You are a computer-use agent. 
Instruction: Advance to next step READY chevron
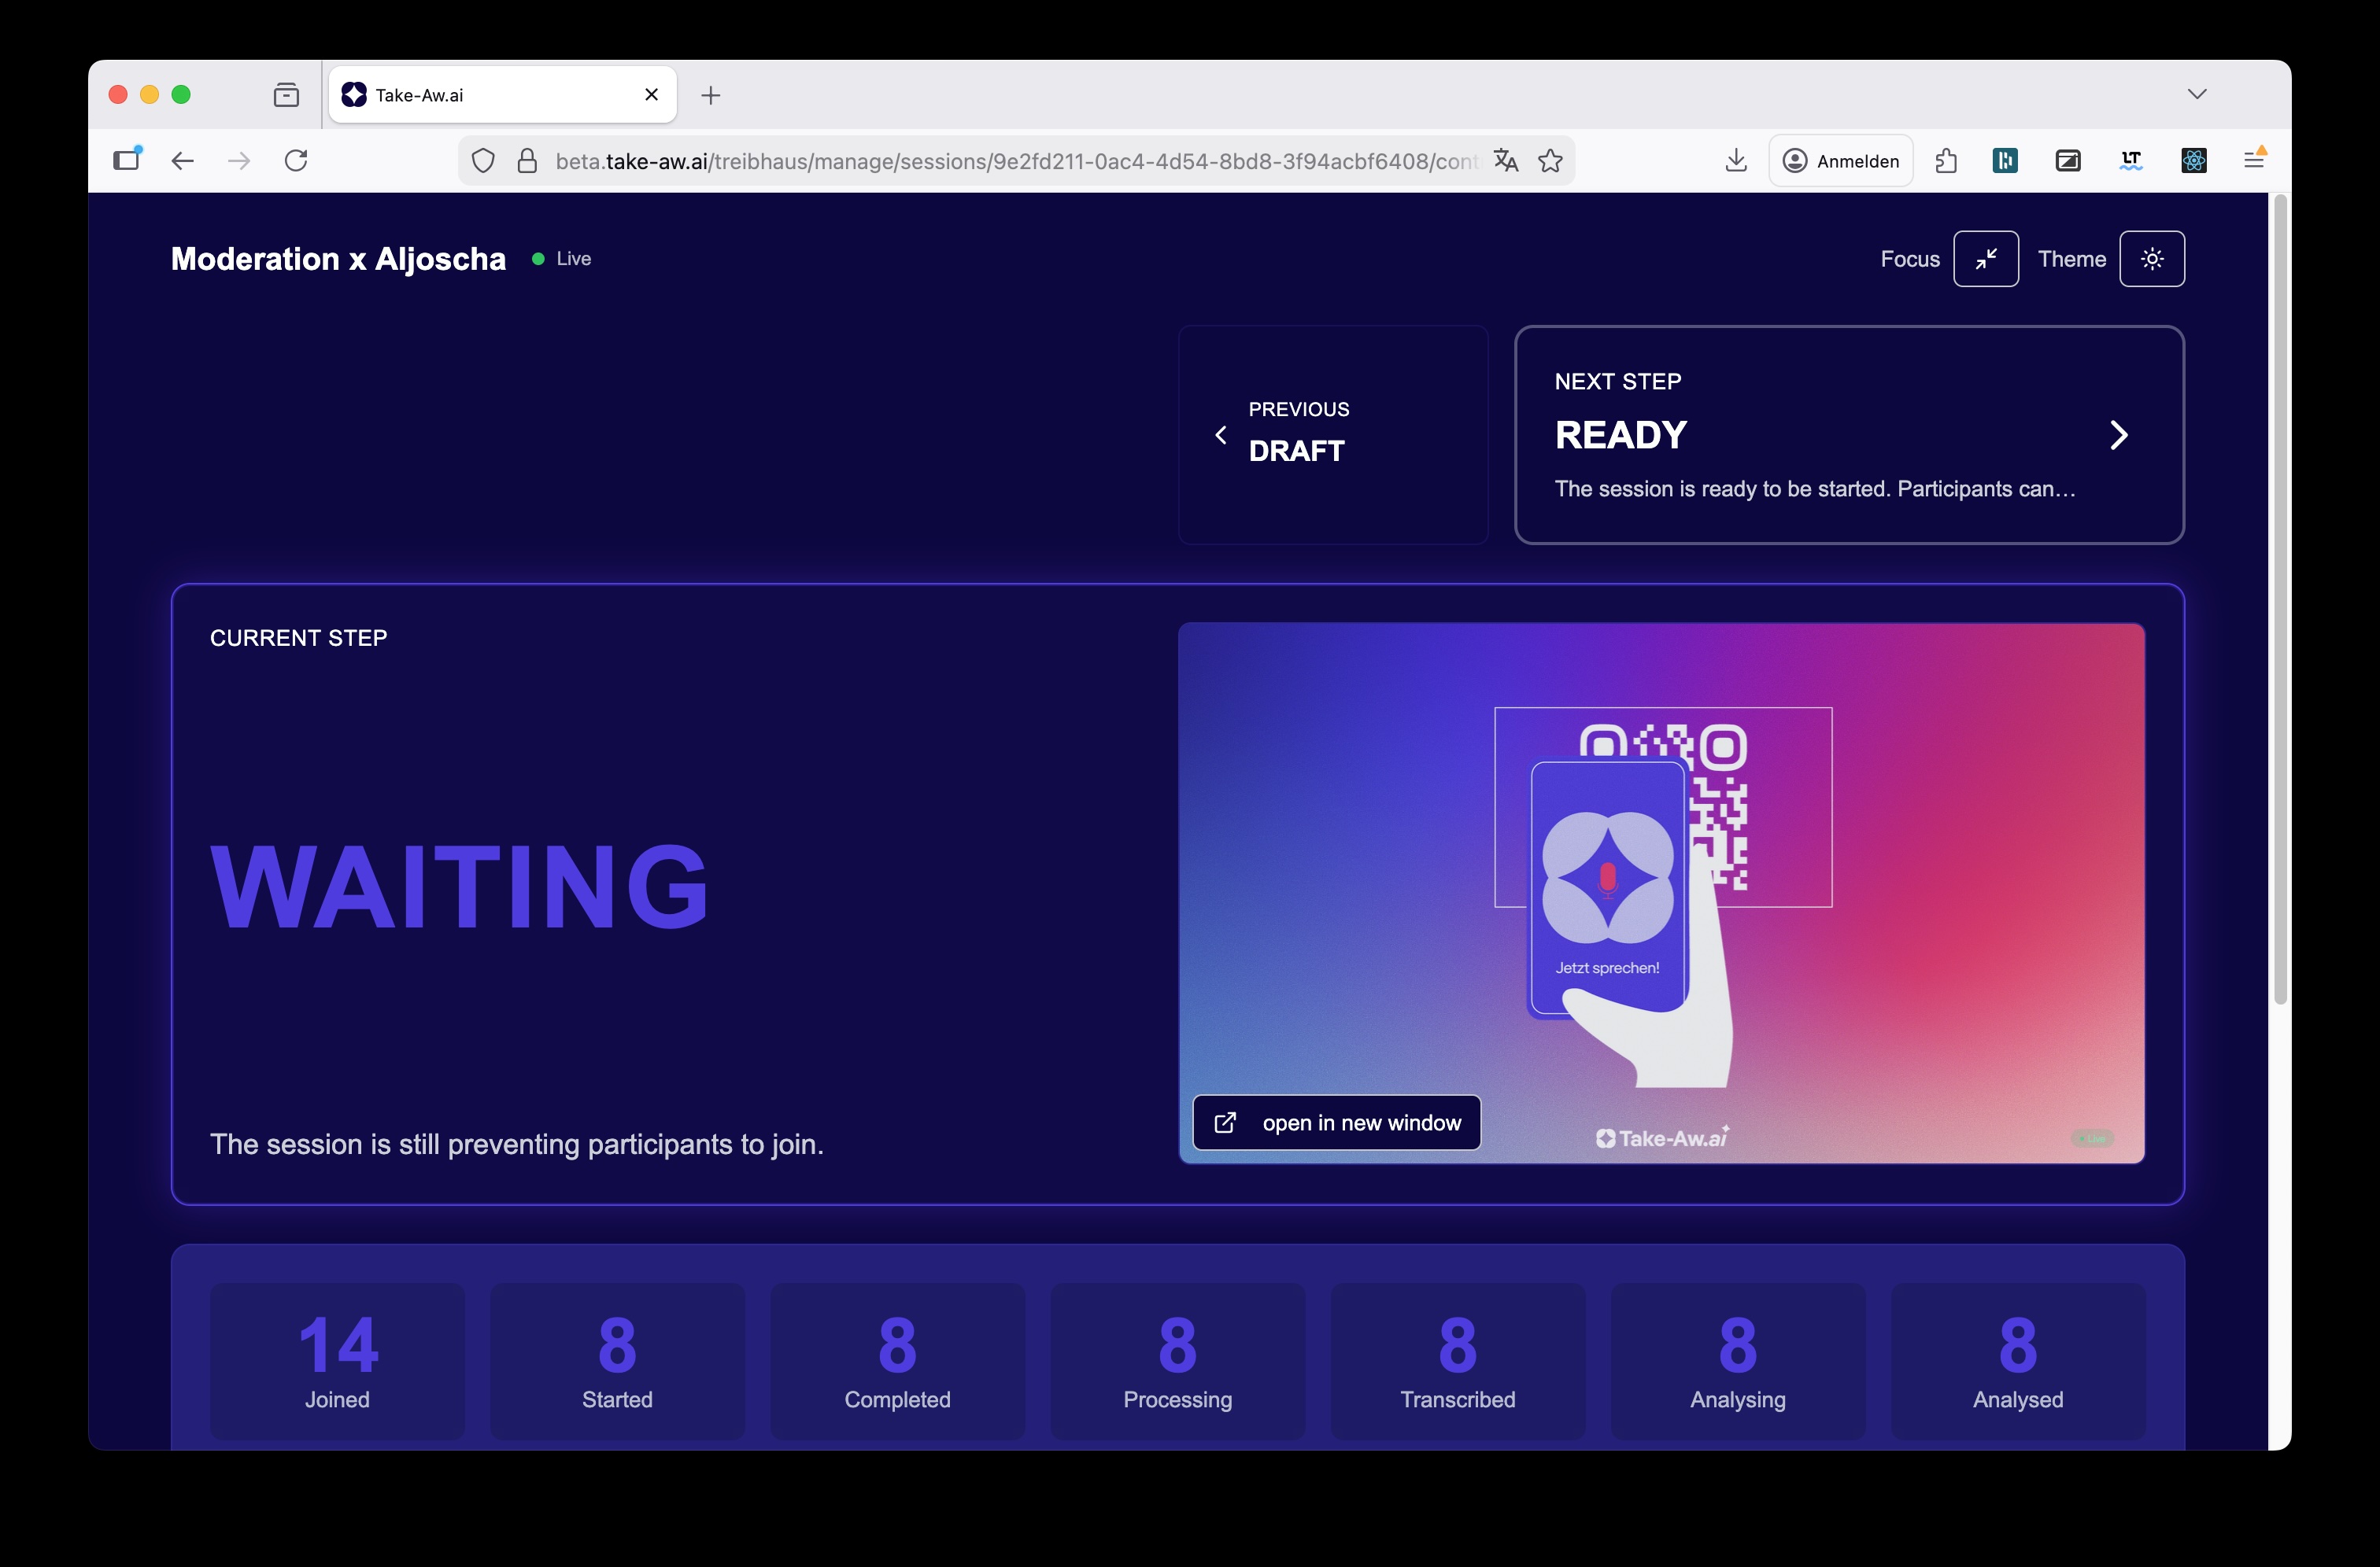tap(2117, 435)
